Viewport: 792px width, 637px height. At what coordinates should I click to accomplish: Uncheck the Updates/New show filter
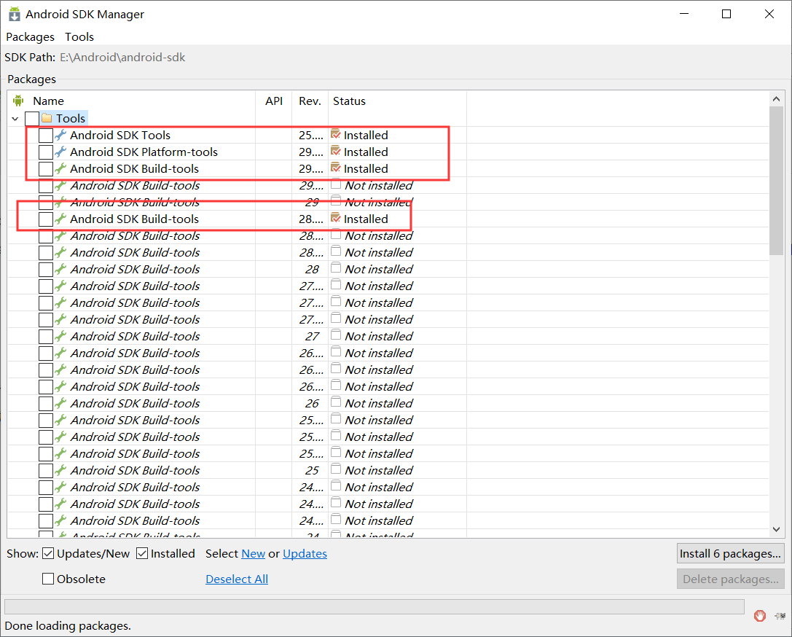[48, 554]
